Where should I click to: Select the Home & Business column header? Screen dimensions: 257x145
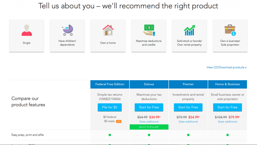click(x=227, y=84)
